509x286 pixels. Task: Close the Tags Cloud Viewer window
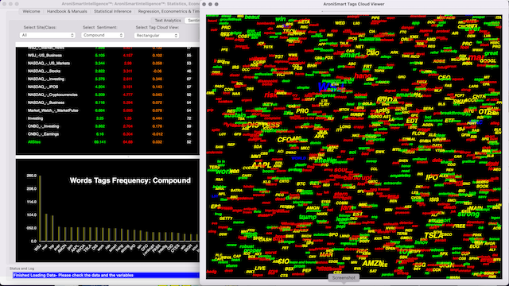pyautogui.click(x=204, y=4)
